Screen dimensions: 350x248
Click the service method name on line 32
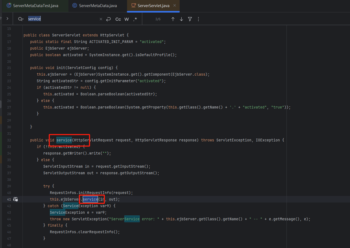(x=64, y=140)
